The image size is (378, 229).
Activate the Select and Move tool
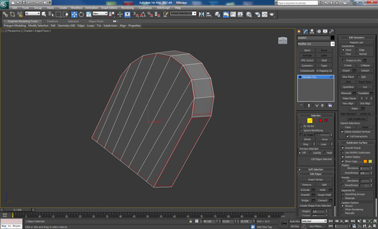[x=74, y=14]
